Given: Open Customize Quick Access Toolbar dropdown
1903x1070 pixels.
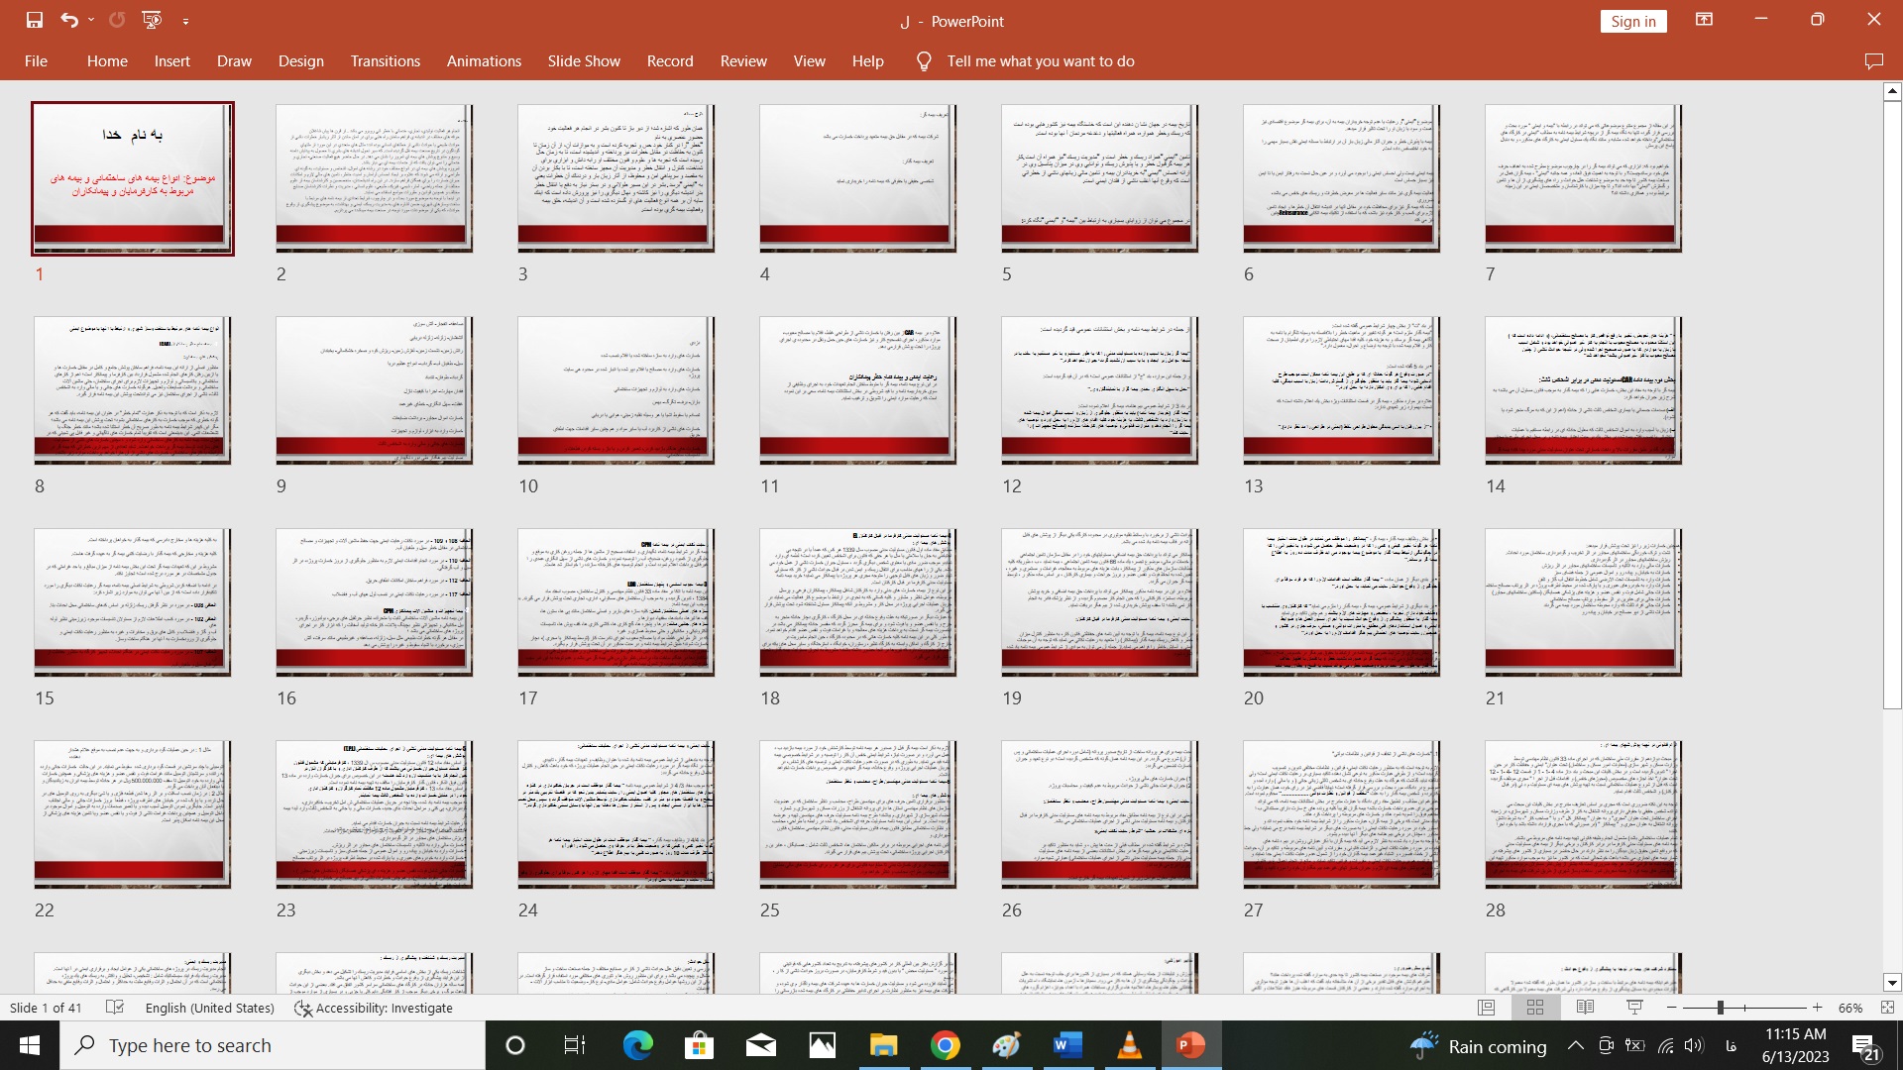Looking at the screenshot, I should [x=185, y=21].
